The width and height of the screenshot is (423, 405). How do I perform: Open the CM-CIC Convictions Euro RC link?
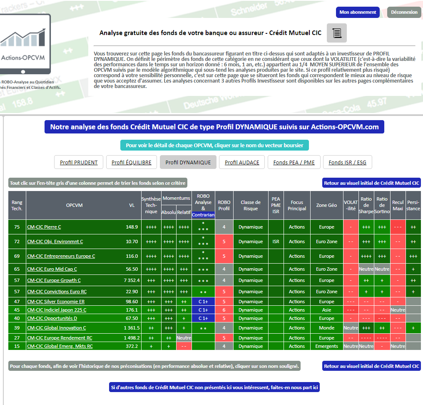click(57, 292)
